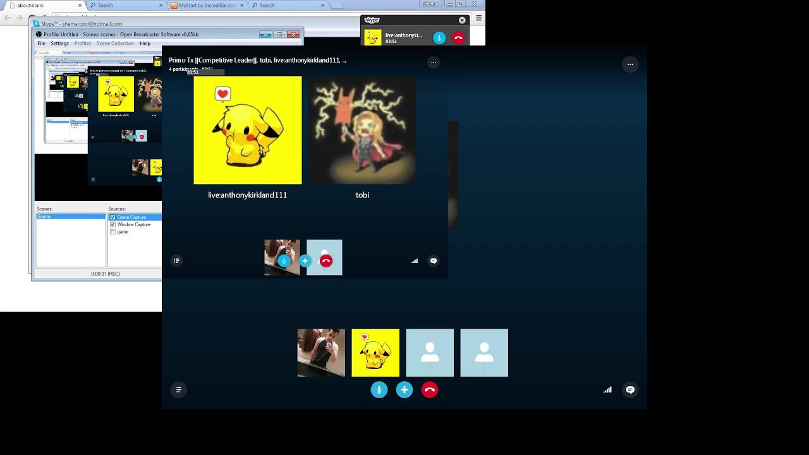Close the MyStart by IncrediBar tab
The height and width of the screenshot is (455, 809).
click(x=241, y=5)
